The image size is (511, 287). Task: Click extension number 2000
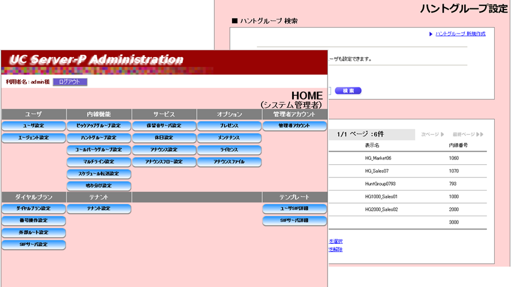tap(453, 210)
